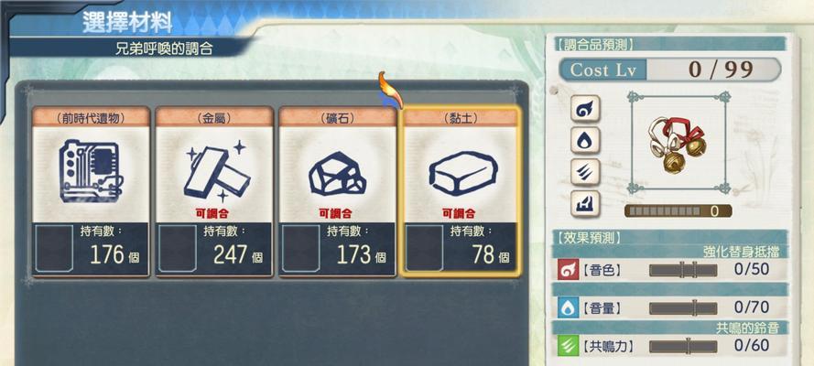Click the red 音色 effect icon
The width and height of the screenshot is (814, 366).
[568, 270]
